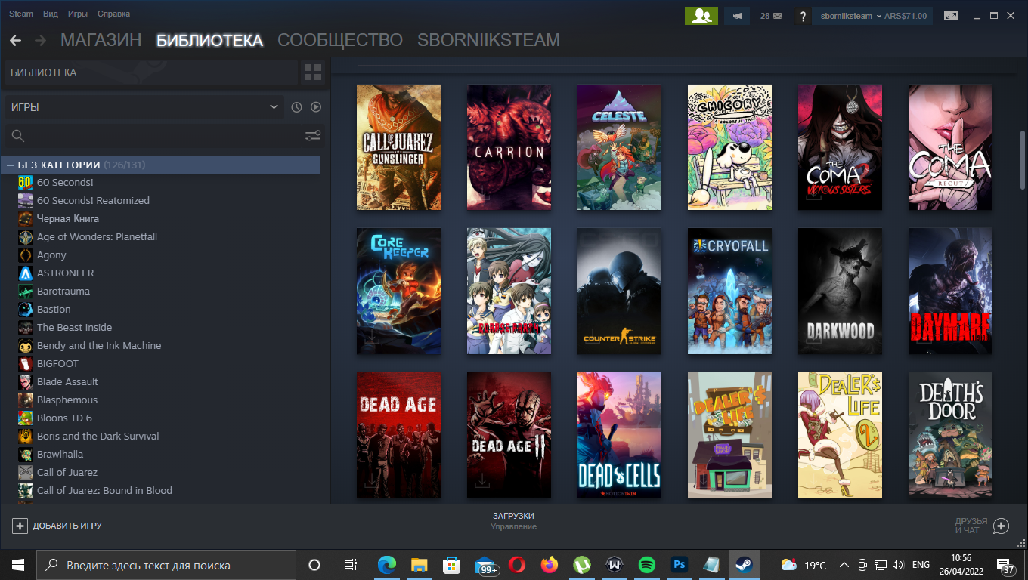Open Spotify from the taskbar

(646, 565)
